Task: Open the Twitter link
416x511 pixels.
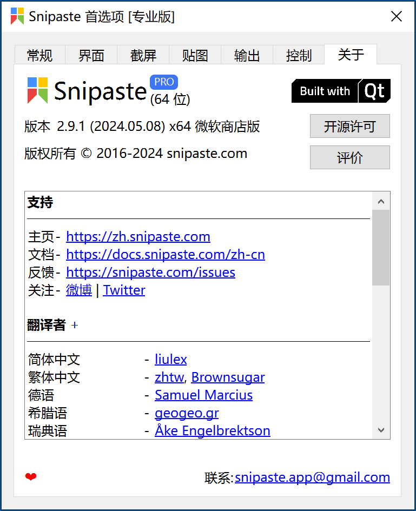Action: pos(124,290)
